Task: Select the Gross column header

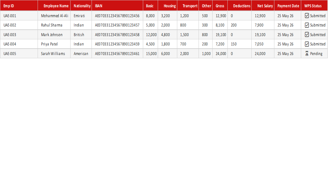Action: click(x=220, y=6)
